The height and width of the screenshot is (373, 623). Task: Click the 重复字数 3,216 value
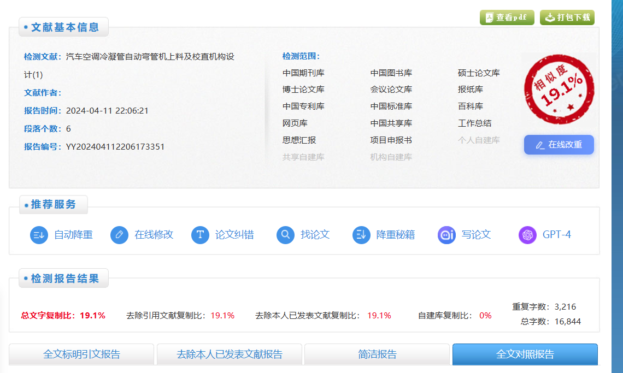pos(565,307)
